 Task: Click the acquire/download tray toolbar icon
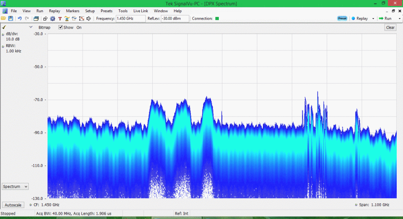[67, 18]
